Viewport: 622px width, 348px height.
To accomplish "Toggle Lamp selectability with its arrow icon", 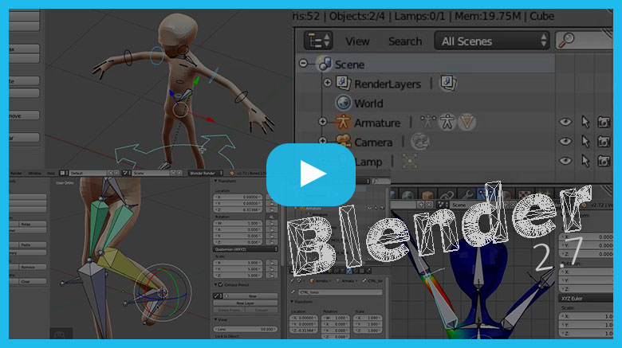I will coord(585,161).
